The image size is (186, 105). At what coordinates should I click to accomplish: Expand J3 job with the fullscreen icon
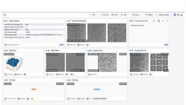point(154,21)
